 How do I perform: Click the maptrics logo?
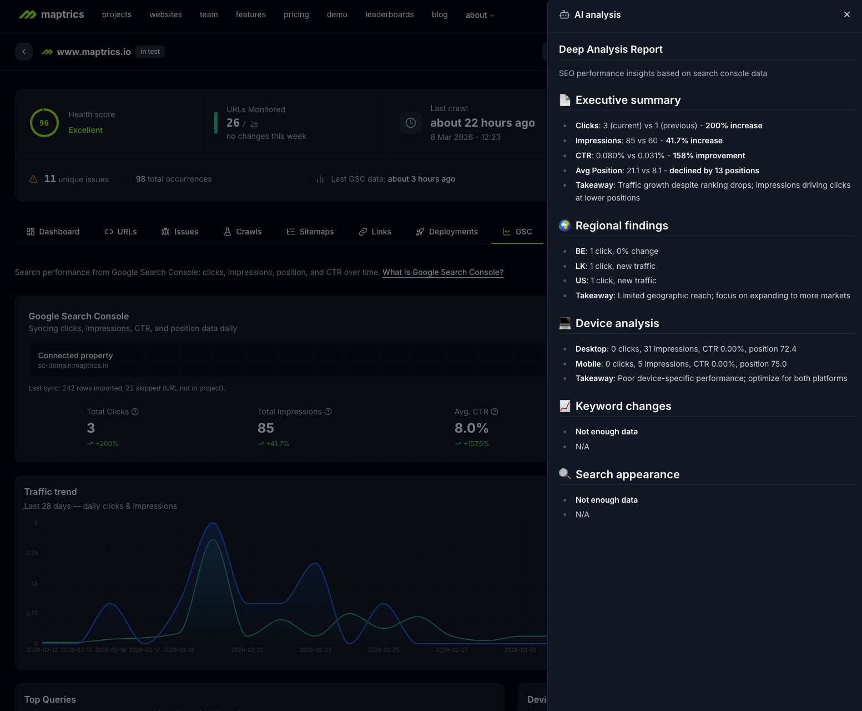(52, 14)
